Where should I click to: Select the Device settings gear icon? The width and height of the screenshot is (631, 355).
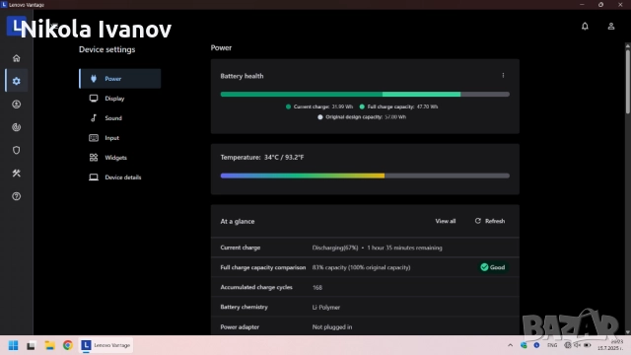pos(16,81)
